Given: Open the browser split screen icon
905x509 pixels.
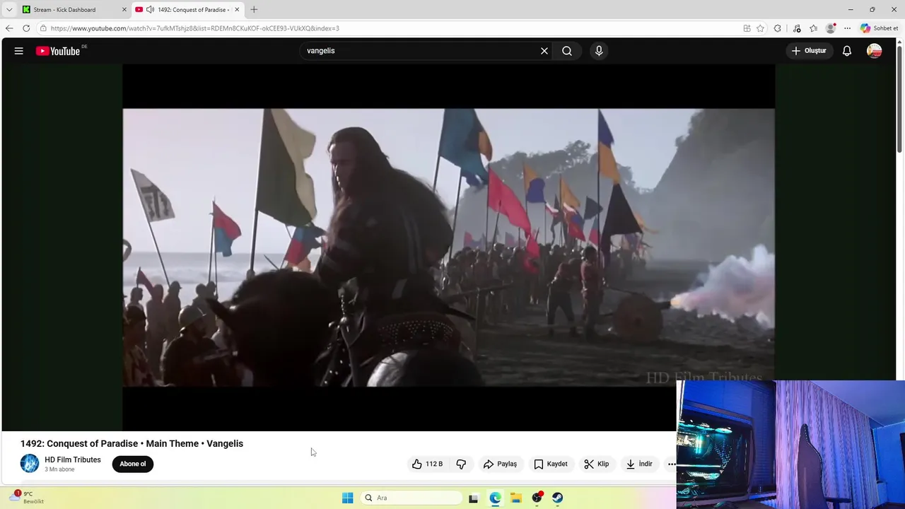Looking at the screenshot, I should click(x=747, y=28).
